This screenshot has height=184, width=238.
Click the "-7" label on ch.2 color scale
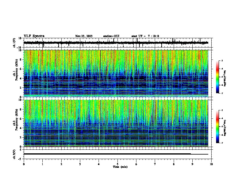pyautogui.click(x=221, y=143)
